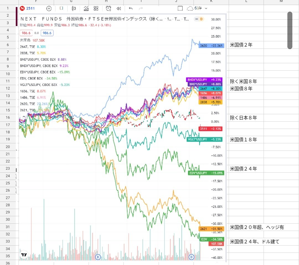Select the cell containing 米国債18年
This screenshot has height=265, width=299.
coord(246,139)
